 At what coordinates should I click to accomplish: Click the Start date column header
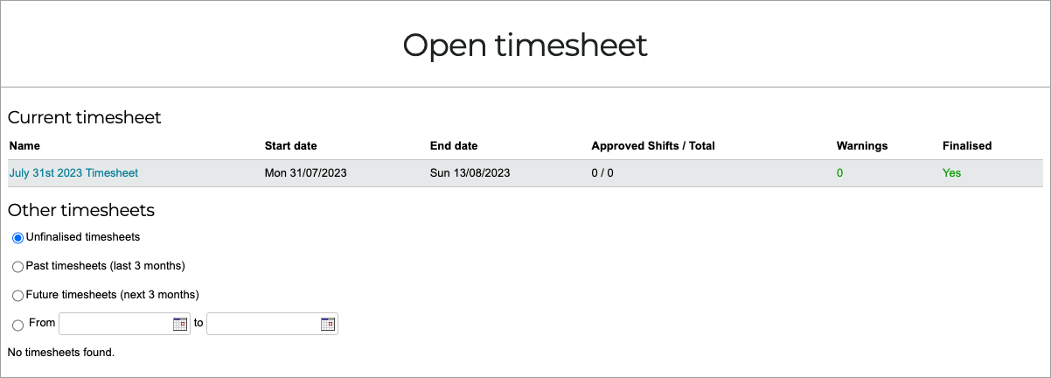291,146
